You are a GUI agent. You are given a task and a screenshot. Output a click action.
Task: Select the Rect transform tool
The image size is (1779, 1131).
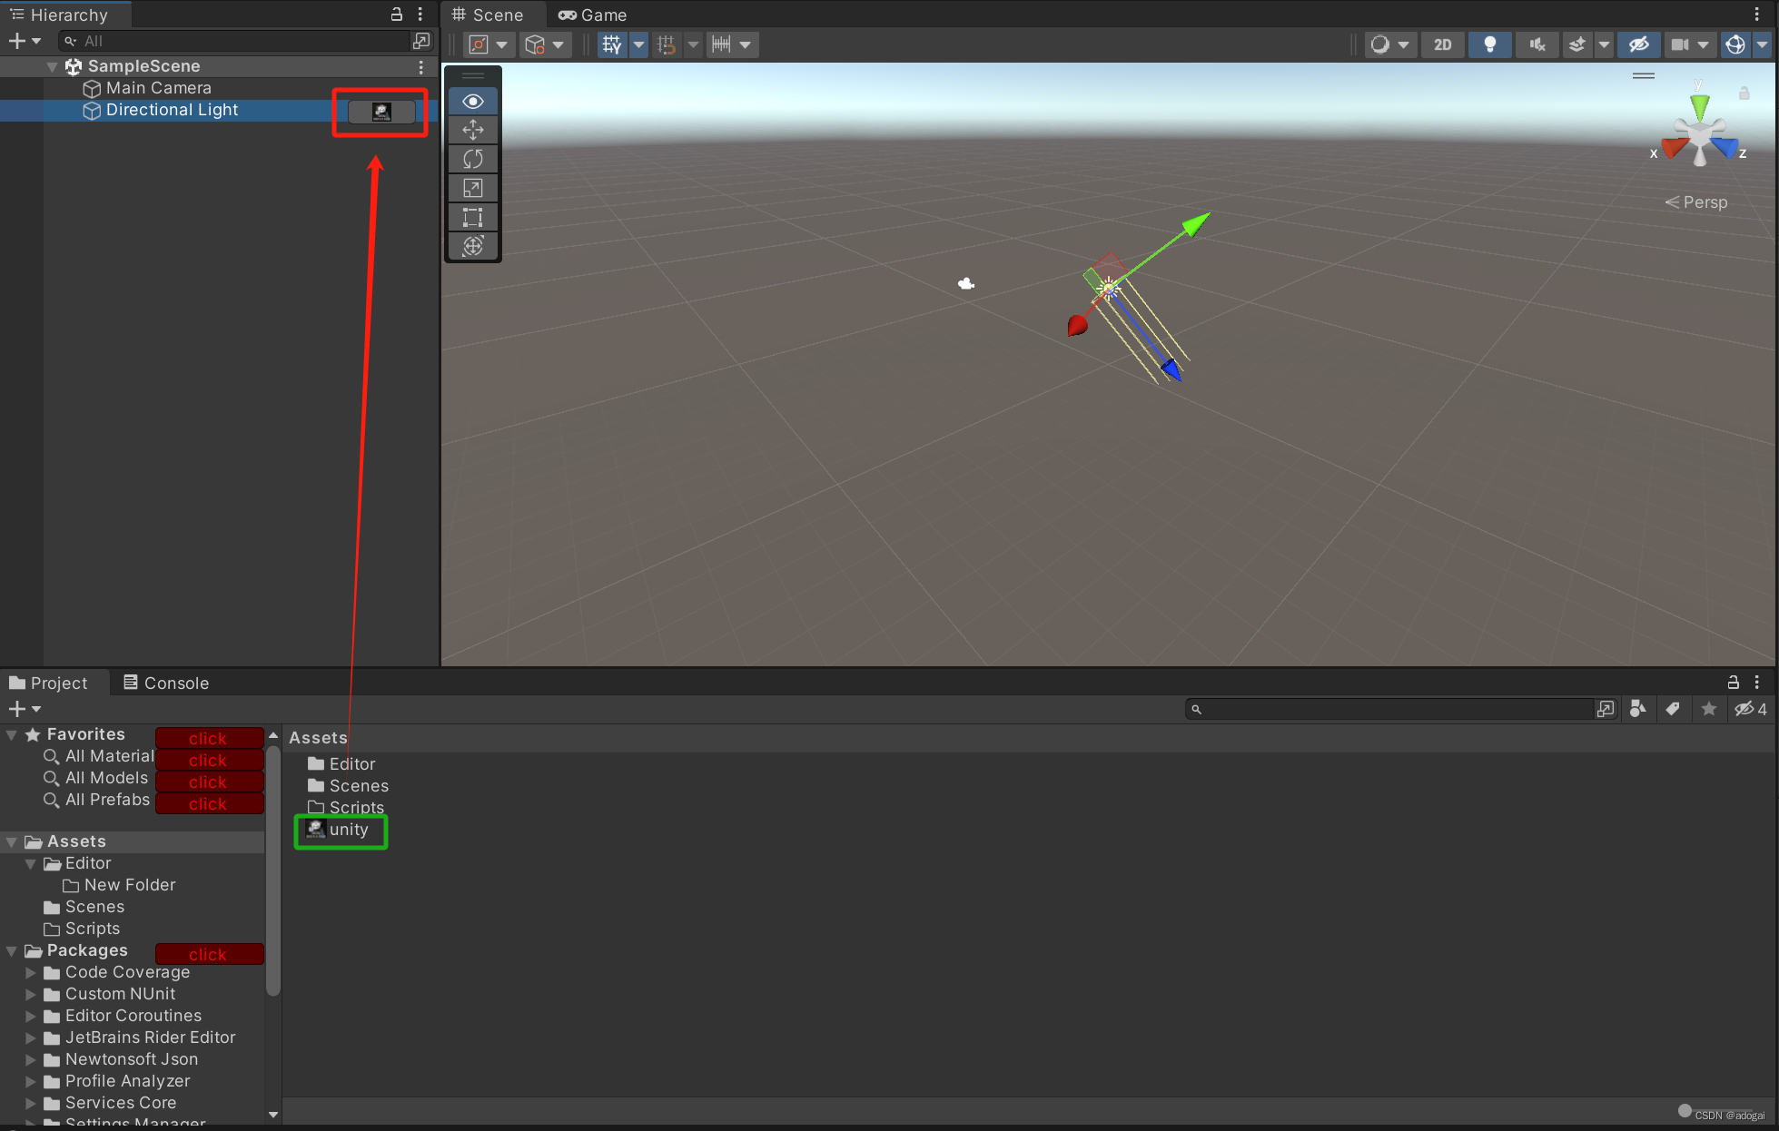[472, 217]
